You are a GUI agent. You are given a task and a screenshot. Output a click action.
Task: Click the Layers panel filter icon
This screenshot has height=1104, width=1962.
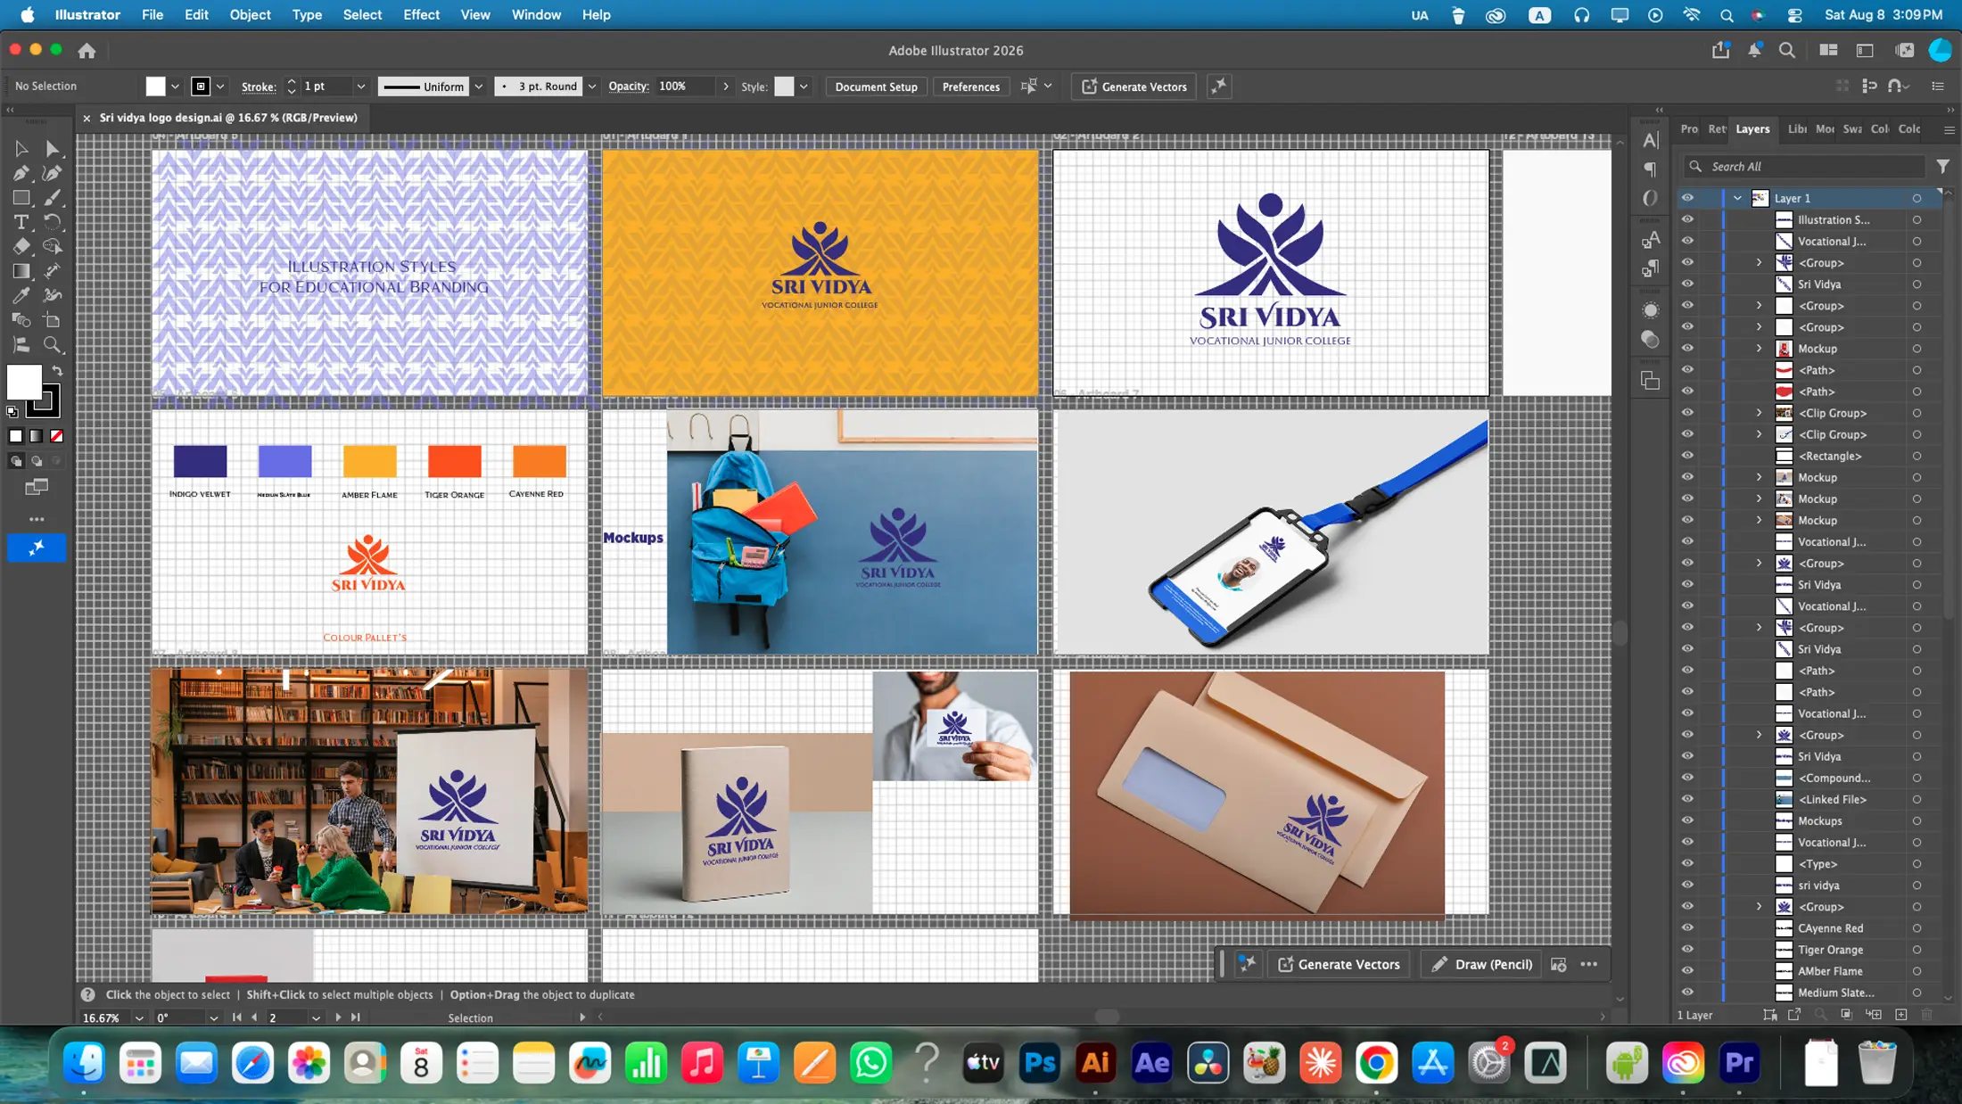click(1942, 166)
